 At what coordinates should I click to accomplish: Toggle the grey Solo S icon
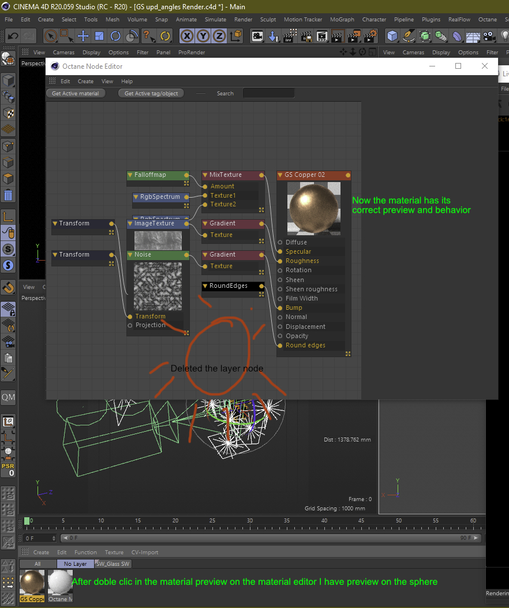tap(8, 249)
